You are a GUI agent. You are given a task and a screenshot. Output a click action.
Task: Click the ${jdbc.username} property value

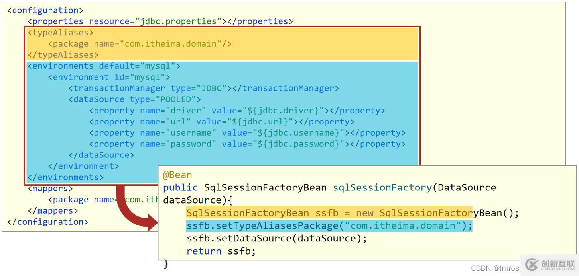[x=283, y=133]
